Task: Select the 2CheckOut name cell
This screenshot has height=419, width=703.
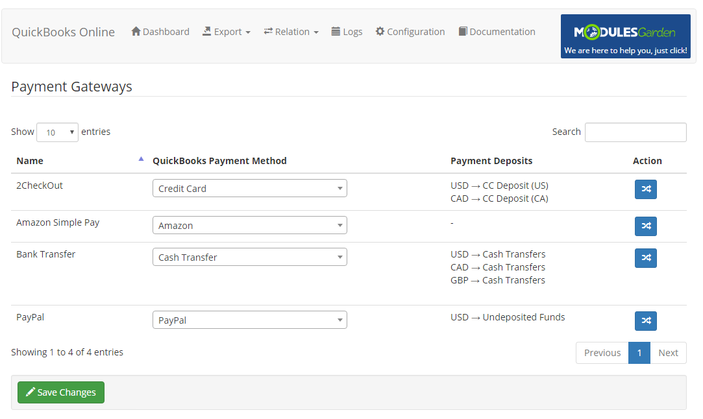Action: tap(40, 186)
